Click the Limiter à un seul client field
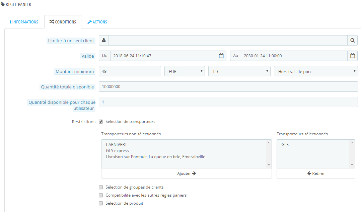 228,41
